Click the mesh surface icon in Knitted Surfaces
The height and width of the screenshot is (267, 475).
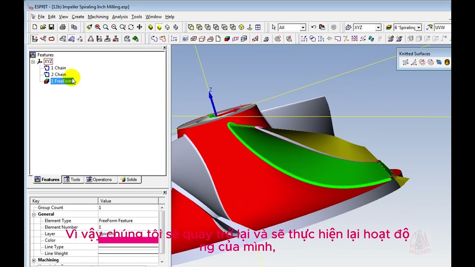(406, 62)
